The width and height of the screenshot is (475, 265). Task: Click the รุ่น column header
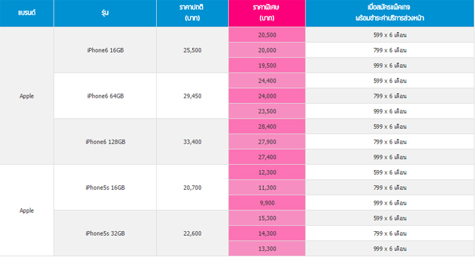105,14
